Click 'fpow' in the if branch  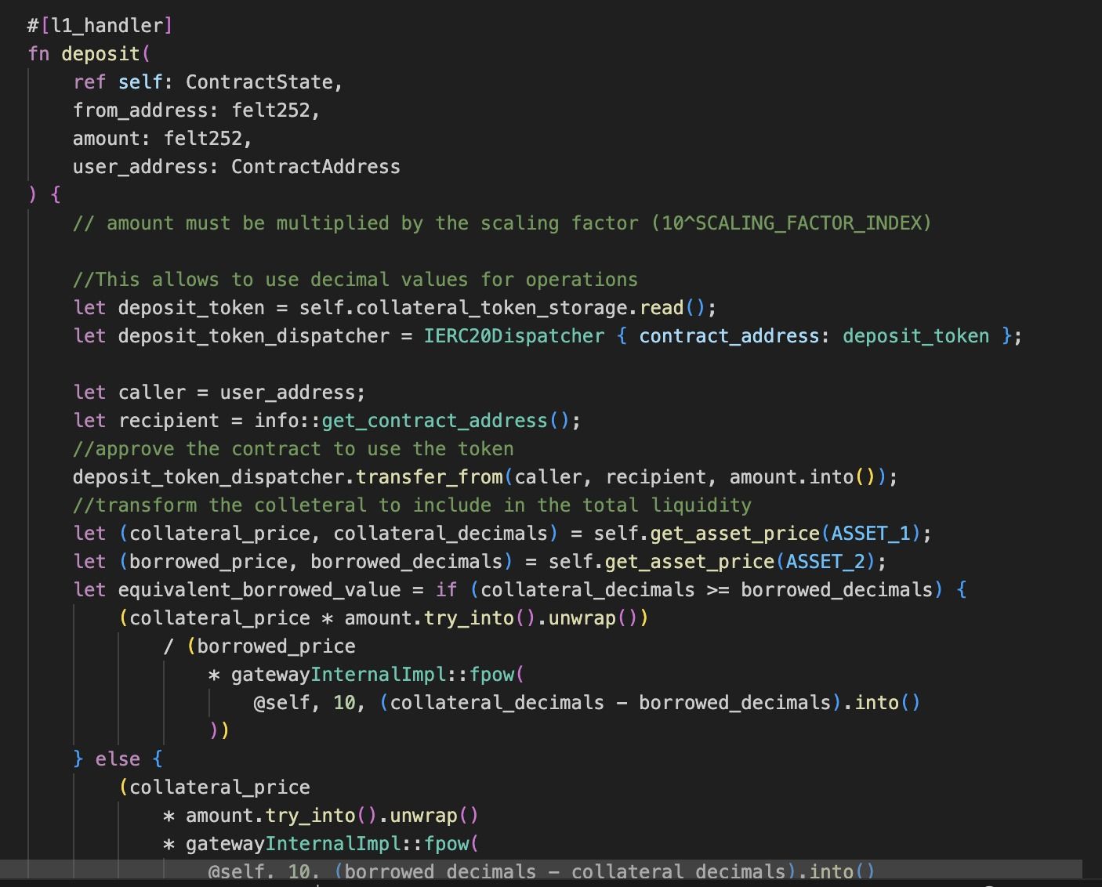(491, 675)
